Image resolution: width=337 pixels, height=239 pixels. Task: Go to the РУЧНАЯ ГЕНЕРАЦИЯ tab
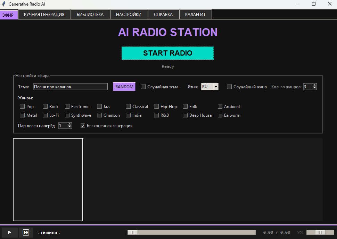coord(44,15)
